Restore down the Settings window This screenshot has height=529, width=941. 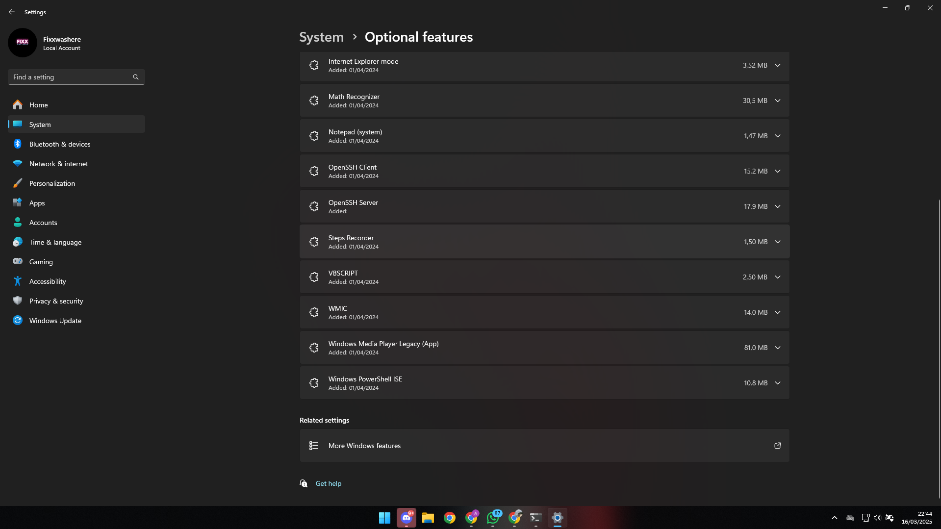click(908, 8)
